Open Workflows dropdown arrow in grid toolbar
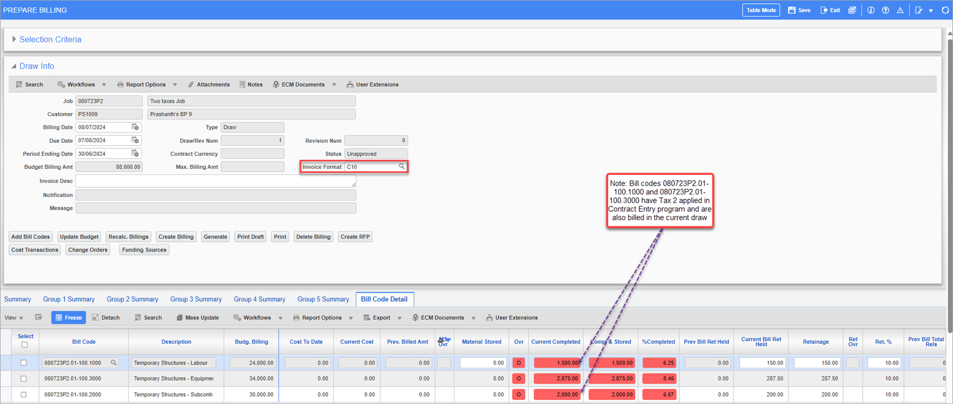953x404 pixels. (x=280, y=318)
